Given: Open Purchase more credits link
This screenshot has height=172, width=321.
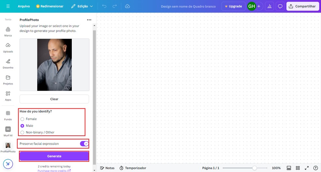Looking at the screenshot, I should (54, 170).
